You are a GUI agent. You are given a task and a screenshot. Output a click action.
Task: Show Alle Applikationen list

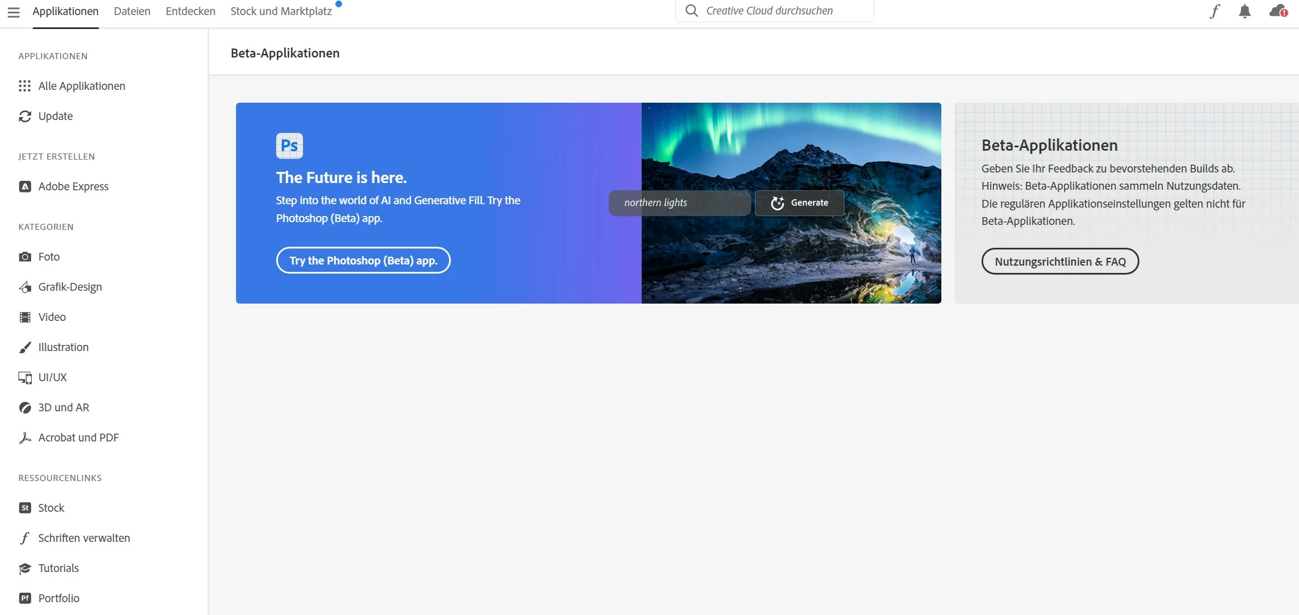coord(81,86)
